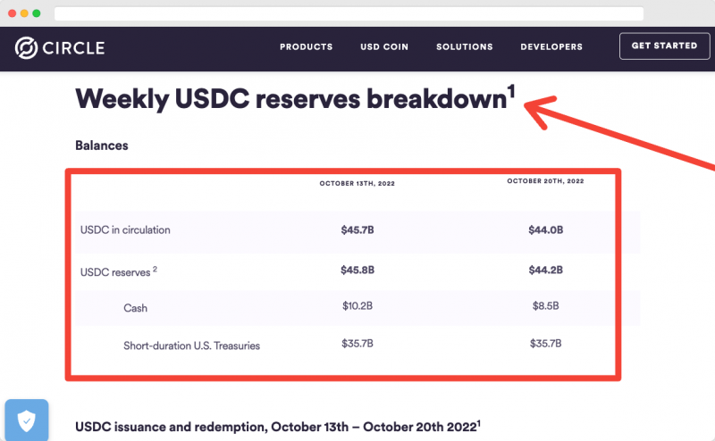Open the DEVELOPERS menu
The image size is (715, 441).
[551, 47]
